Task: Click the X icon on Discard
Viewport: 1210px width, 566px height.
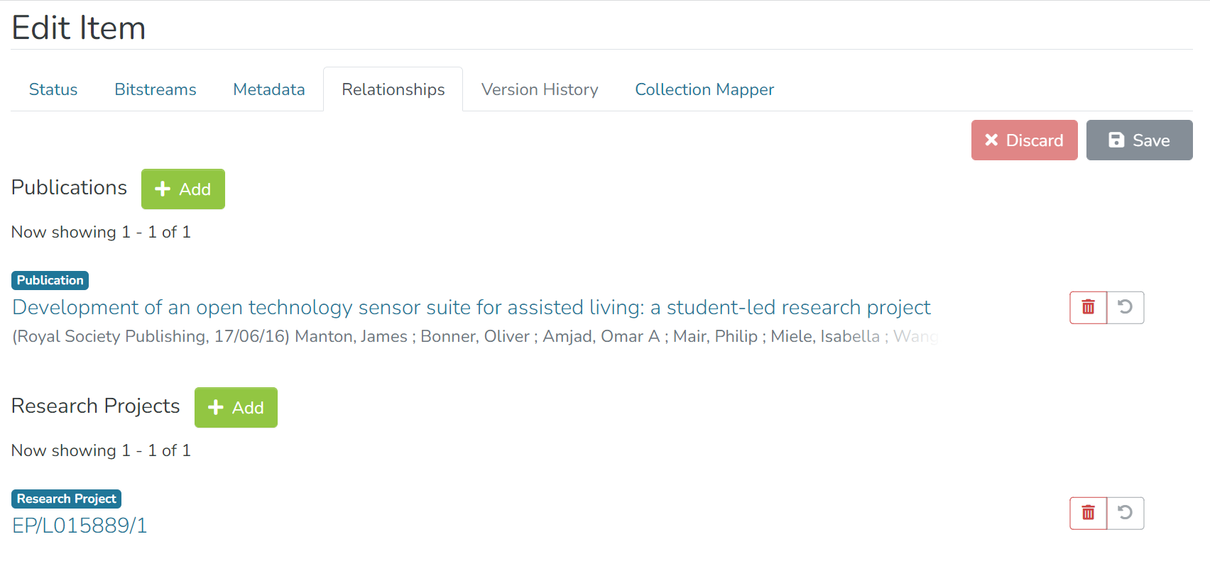Action: coord(991,140)
